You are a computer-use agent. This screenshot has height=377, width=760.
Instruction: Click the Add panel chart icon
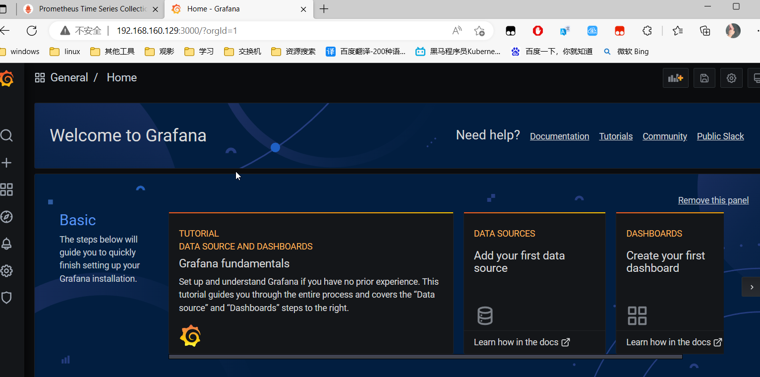click(x=676, y=78)
